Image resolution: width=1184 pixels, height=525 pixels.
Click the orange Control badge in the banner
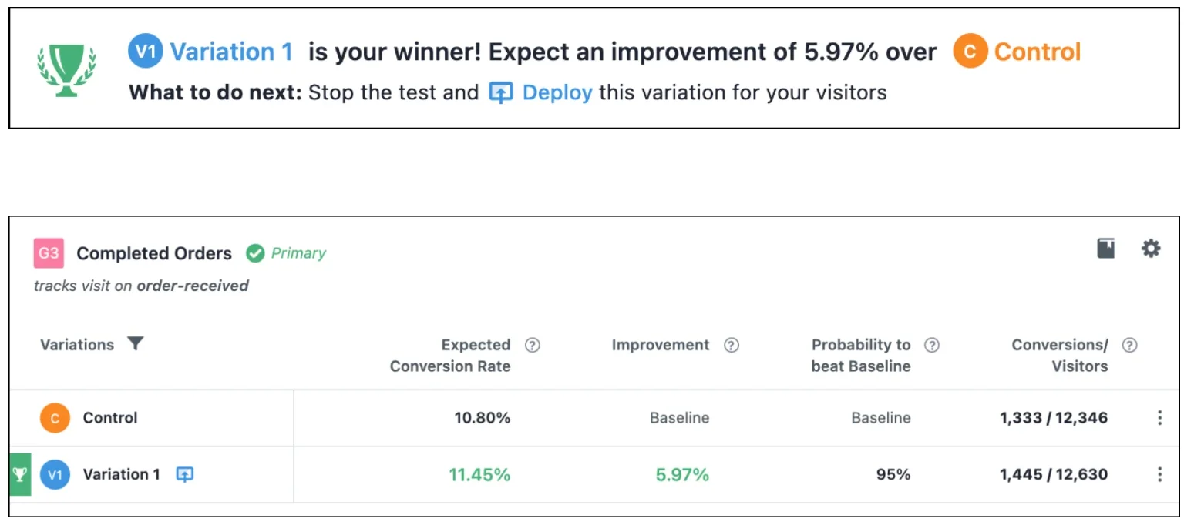click(970, 52)
